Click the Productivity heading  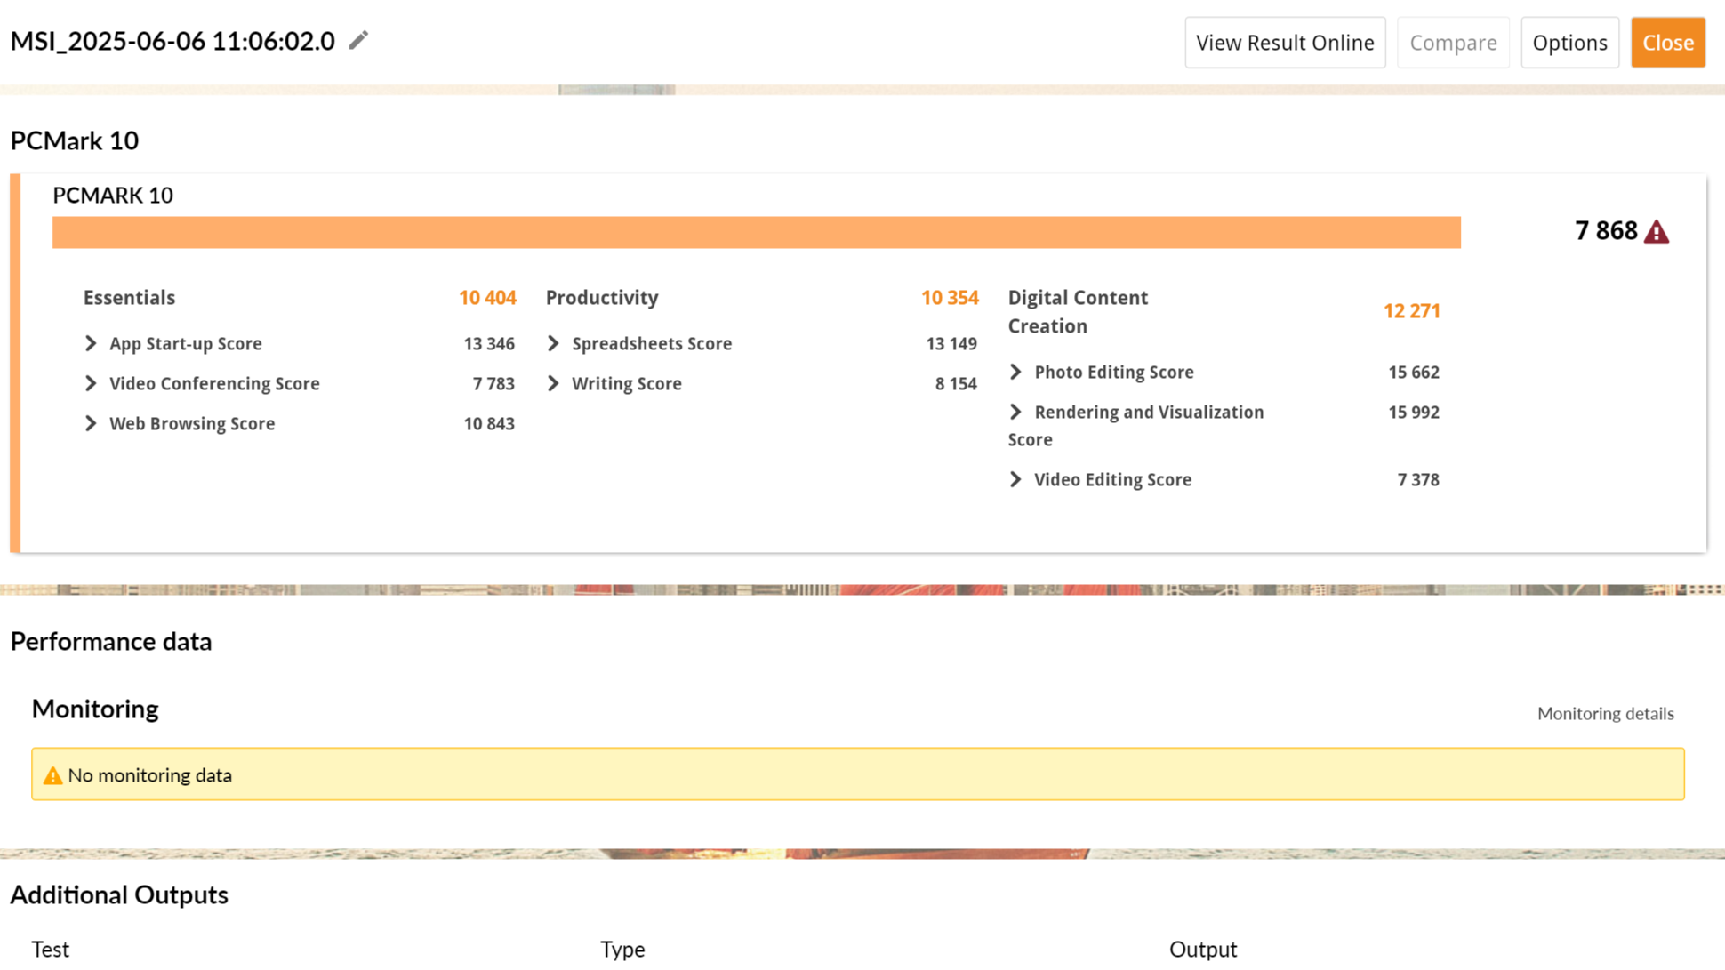pos(602,298)
